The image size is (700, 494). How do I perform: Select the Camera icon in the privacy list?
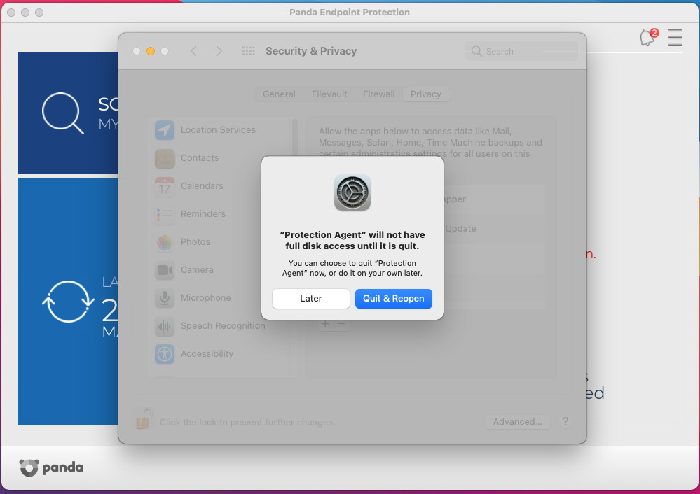tap(165, 270)
